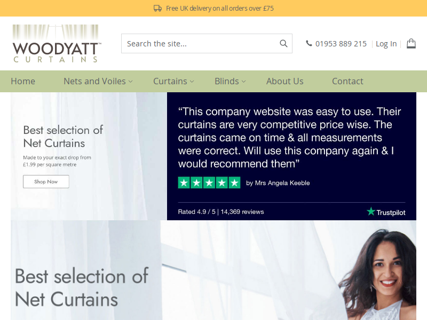This screenshot has width=427, height=320.
Task: Click the Woodyatt Curtains logo
Action: coord(57,44)
